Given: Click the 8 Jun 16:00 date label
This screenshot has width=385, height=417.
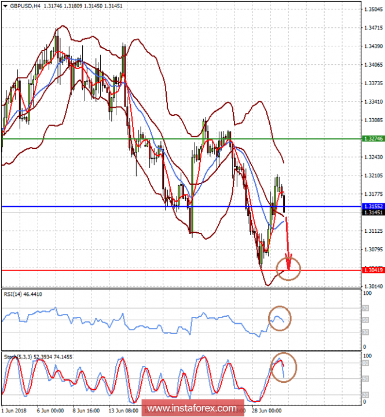Looking at the screenshot, I should pos(86,409).
